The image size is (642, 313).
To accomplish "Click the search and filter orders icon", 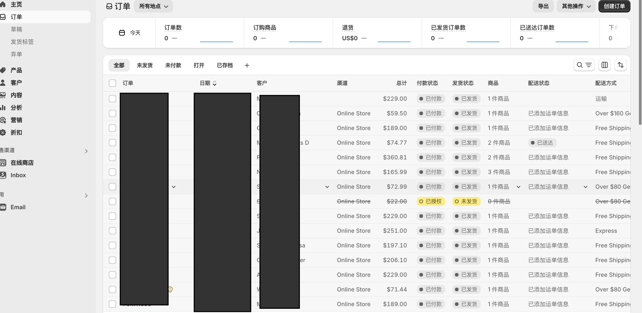I will (x=584, y=65).
